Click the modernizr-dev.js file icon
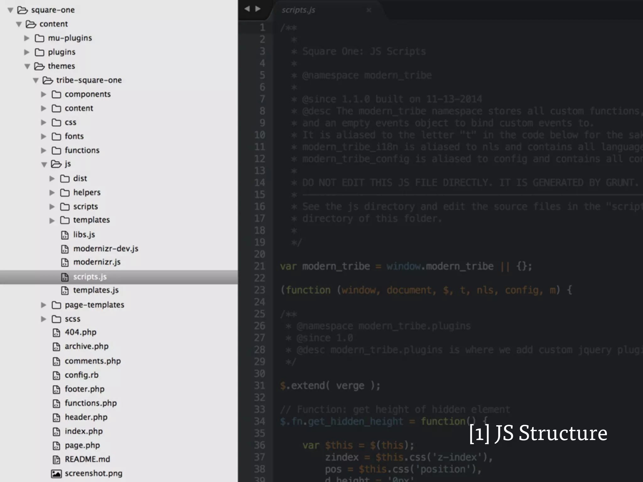 tap(65, 249)
